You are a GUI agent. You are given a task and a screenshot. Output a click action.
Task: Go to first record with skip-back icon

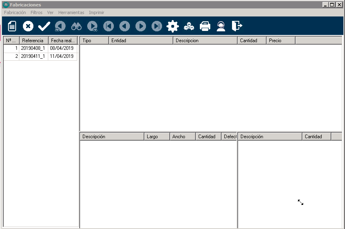109,27
